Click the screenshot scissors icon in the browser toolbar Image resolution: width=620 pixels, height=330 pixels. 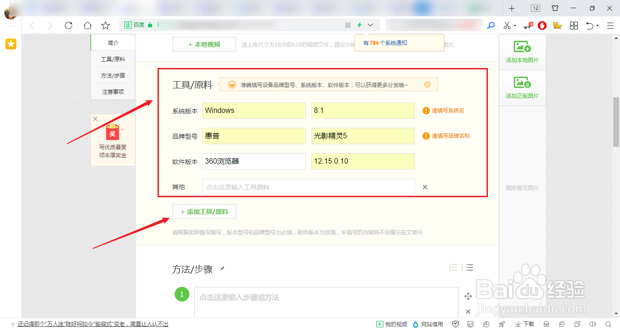507,25
